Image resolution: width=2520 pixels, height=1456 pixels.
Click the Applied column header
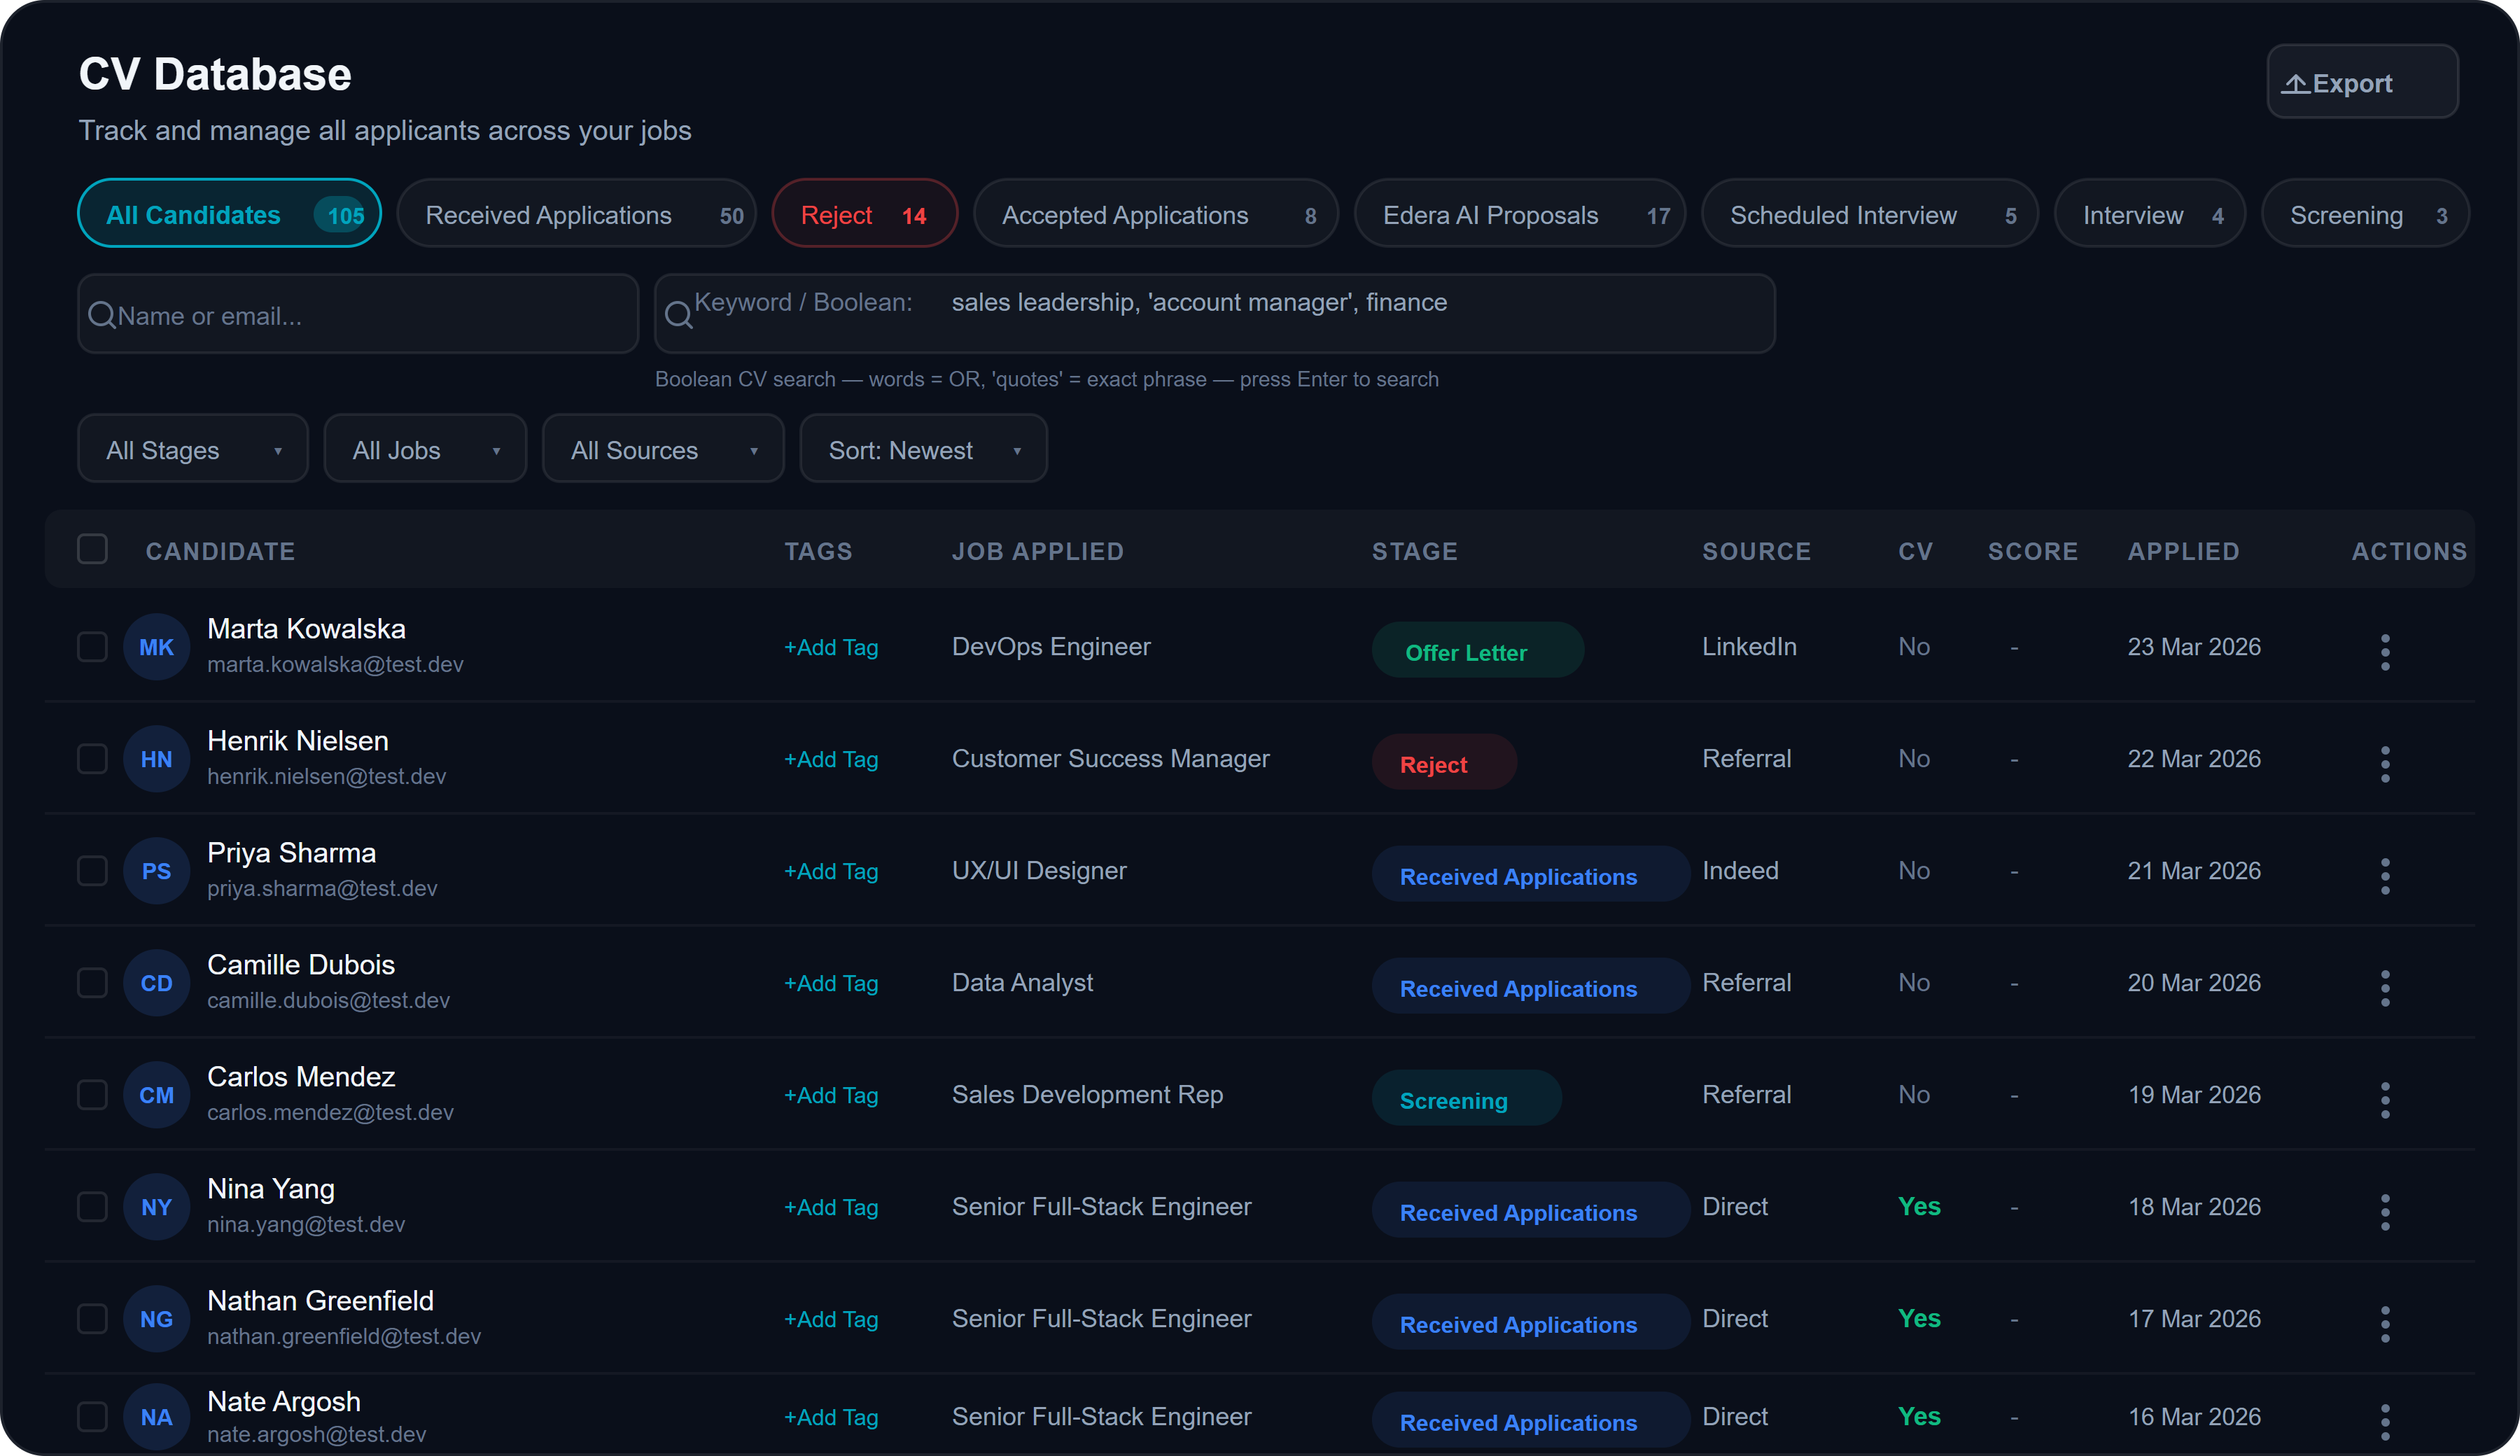point(2183,551)
